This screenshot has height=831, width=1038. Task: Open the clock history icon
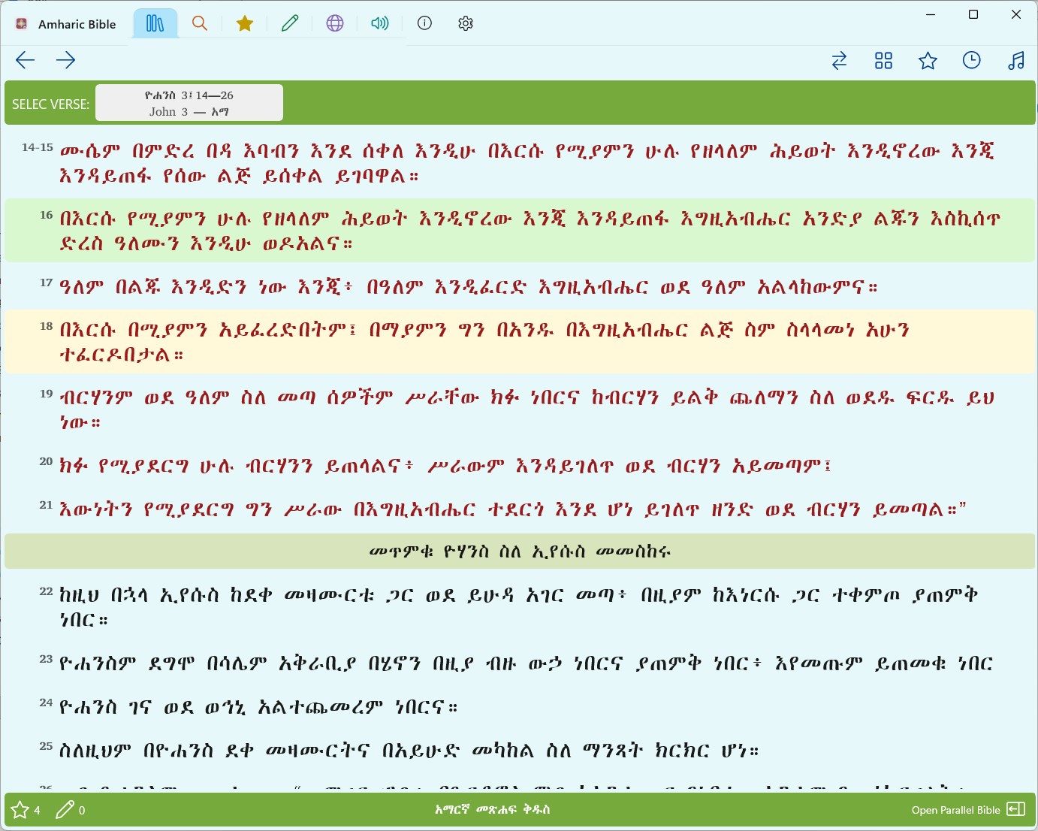click(x=972, y=60)
